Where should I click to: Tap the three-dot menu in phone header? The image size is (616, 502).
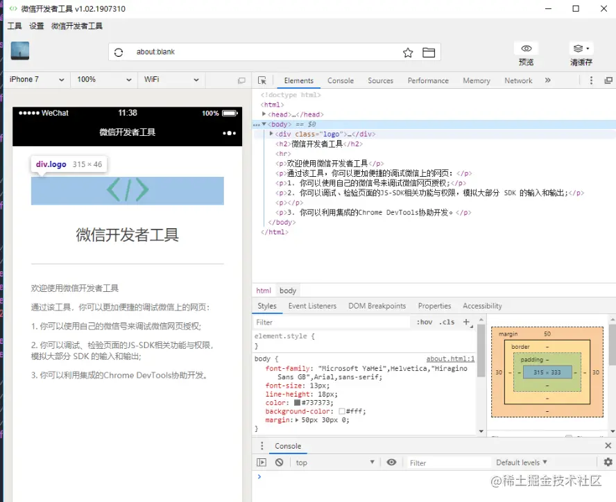click(230, 133)
